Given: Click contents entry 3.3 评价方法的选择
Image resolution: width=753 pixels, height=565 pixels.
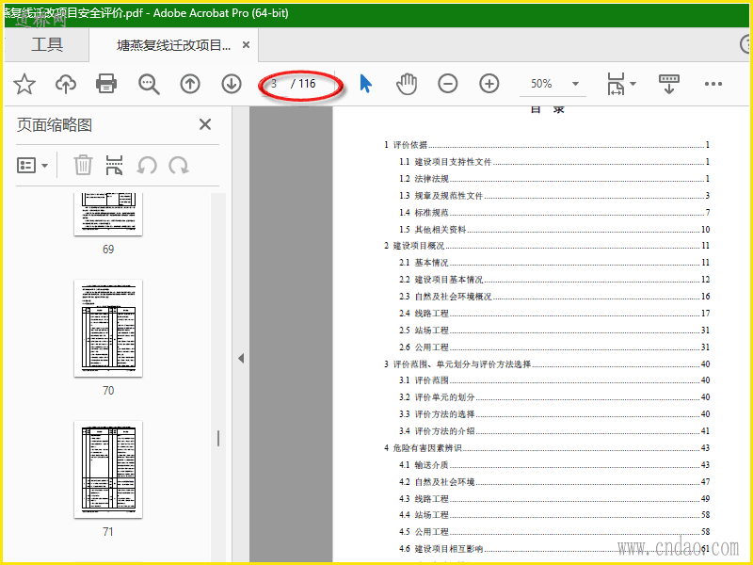Looking at the screenshot, I should [554, 413].
